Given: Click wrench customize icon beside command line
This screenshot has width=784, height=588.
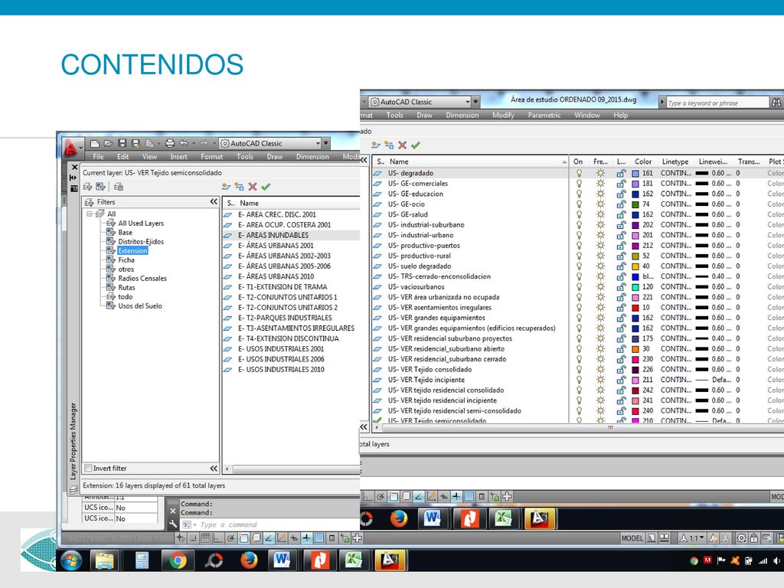Looking at the screenshot, I should pyautogui.click(x=173, y=524).
